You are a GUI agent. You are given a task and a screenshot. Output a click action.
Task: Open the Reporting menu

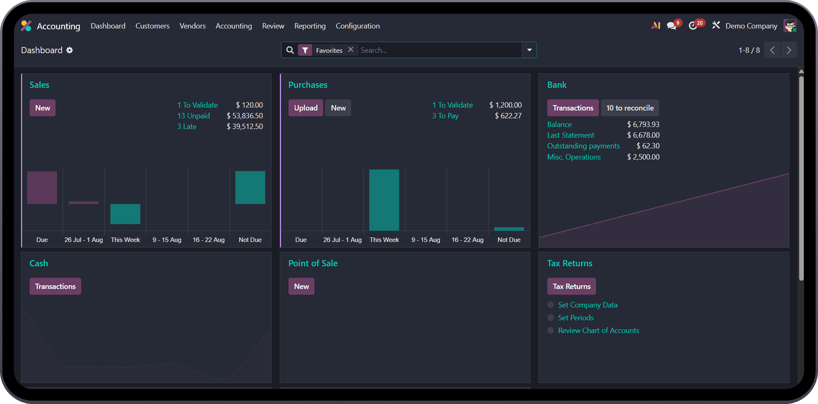pyautogui.click(x=310, y=26)
